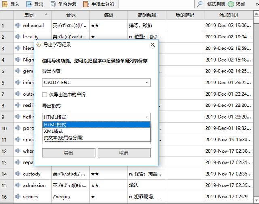Open the OALD7-E&C export content dropdown
The image size is (259, 204).
(96, 83)
